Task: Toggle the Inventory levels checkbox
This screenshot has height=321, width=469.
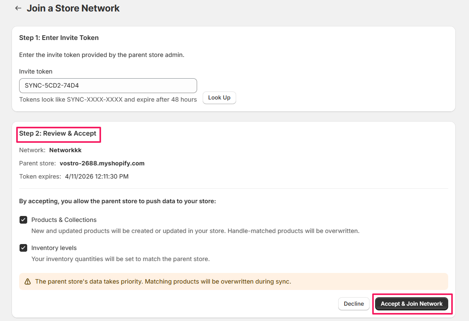Action: 23,248
